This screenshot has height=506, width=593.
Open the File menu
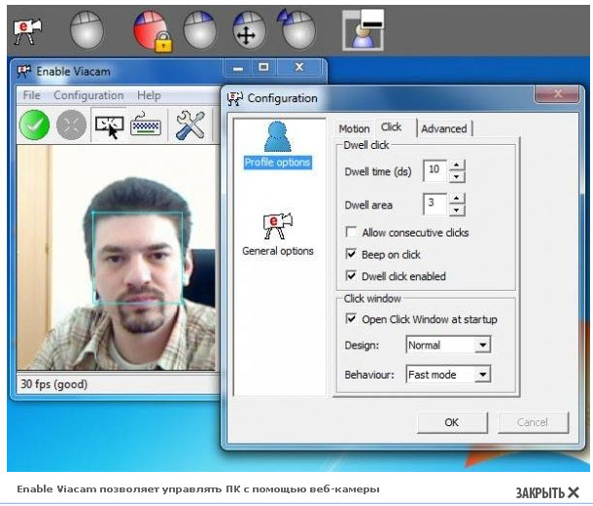click(x=31, y=95)
